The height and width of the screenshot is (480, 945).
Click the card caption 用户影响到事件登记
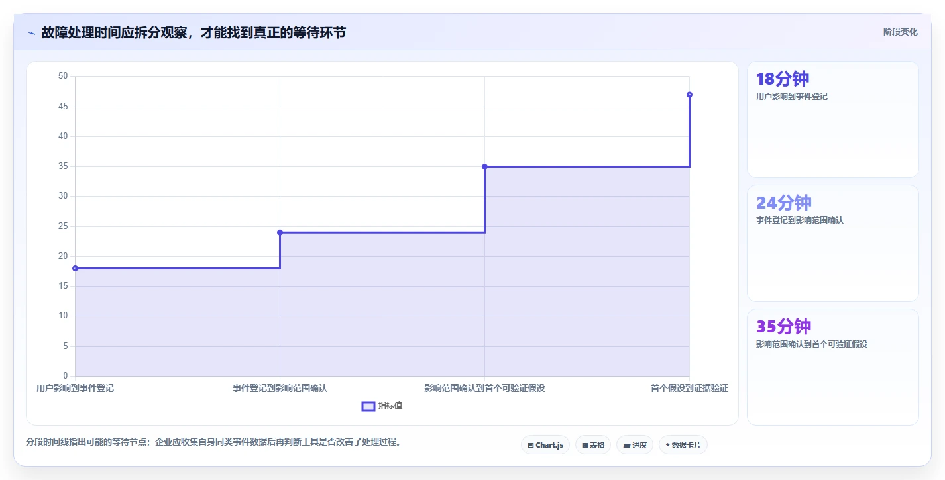(x=792, y=97)
